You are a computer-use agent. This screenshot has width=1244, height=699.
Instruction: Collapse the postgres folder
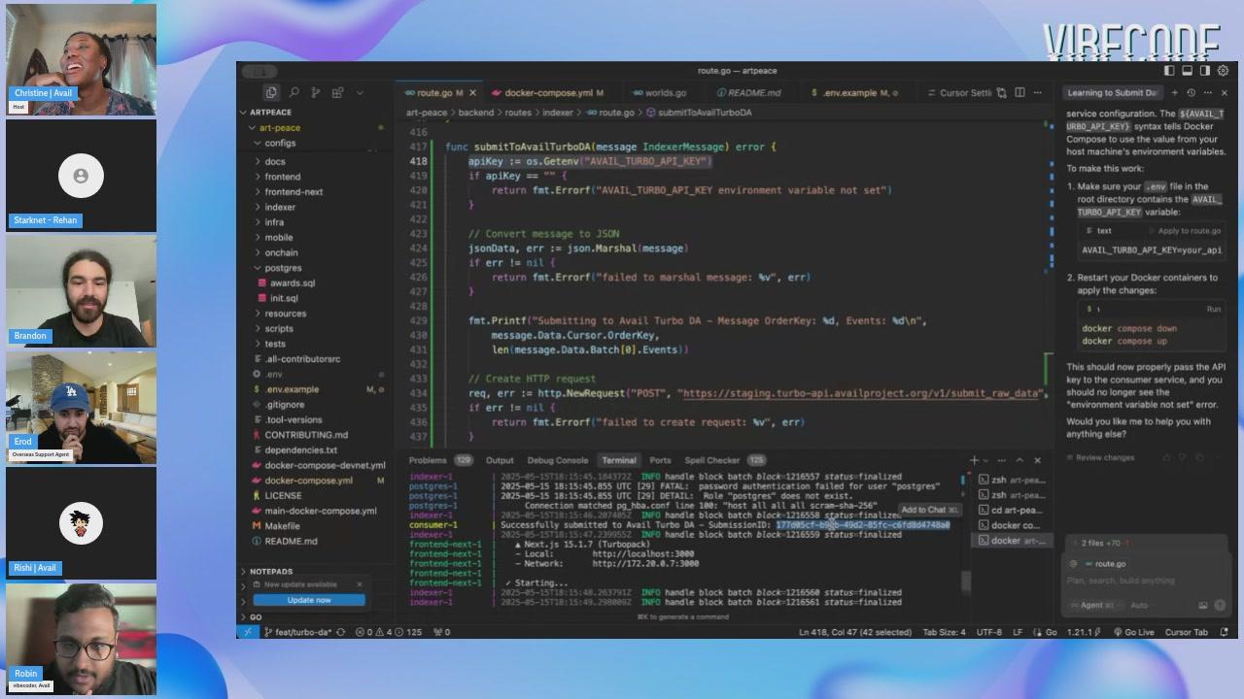[x=282, y=268]
